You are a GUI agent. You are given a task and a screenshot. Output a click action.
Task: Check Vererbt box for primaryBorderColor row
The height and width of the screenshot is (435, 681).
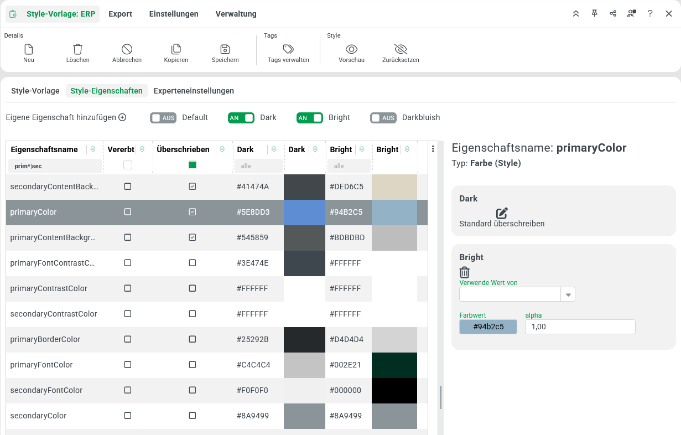[x=128, y=339]
